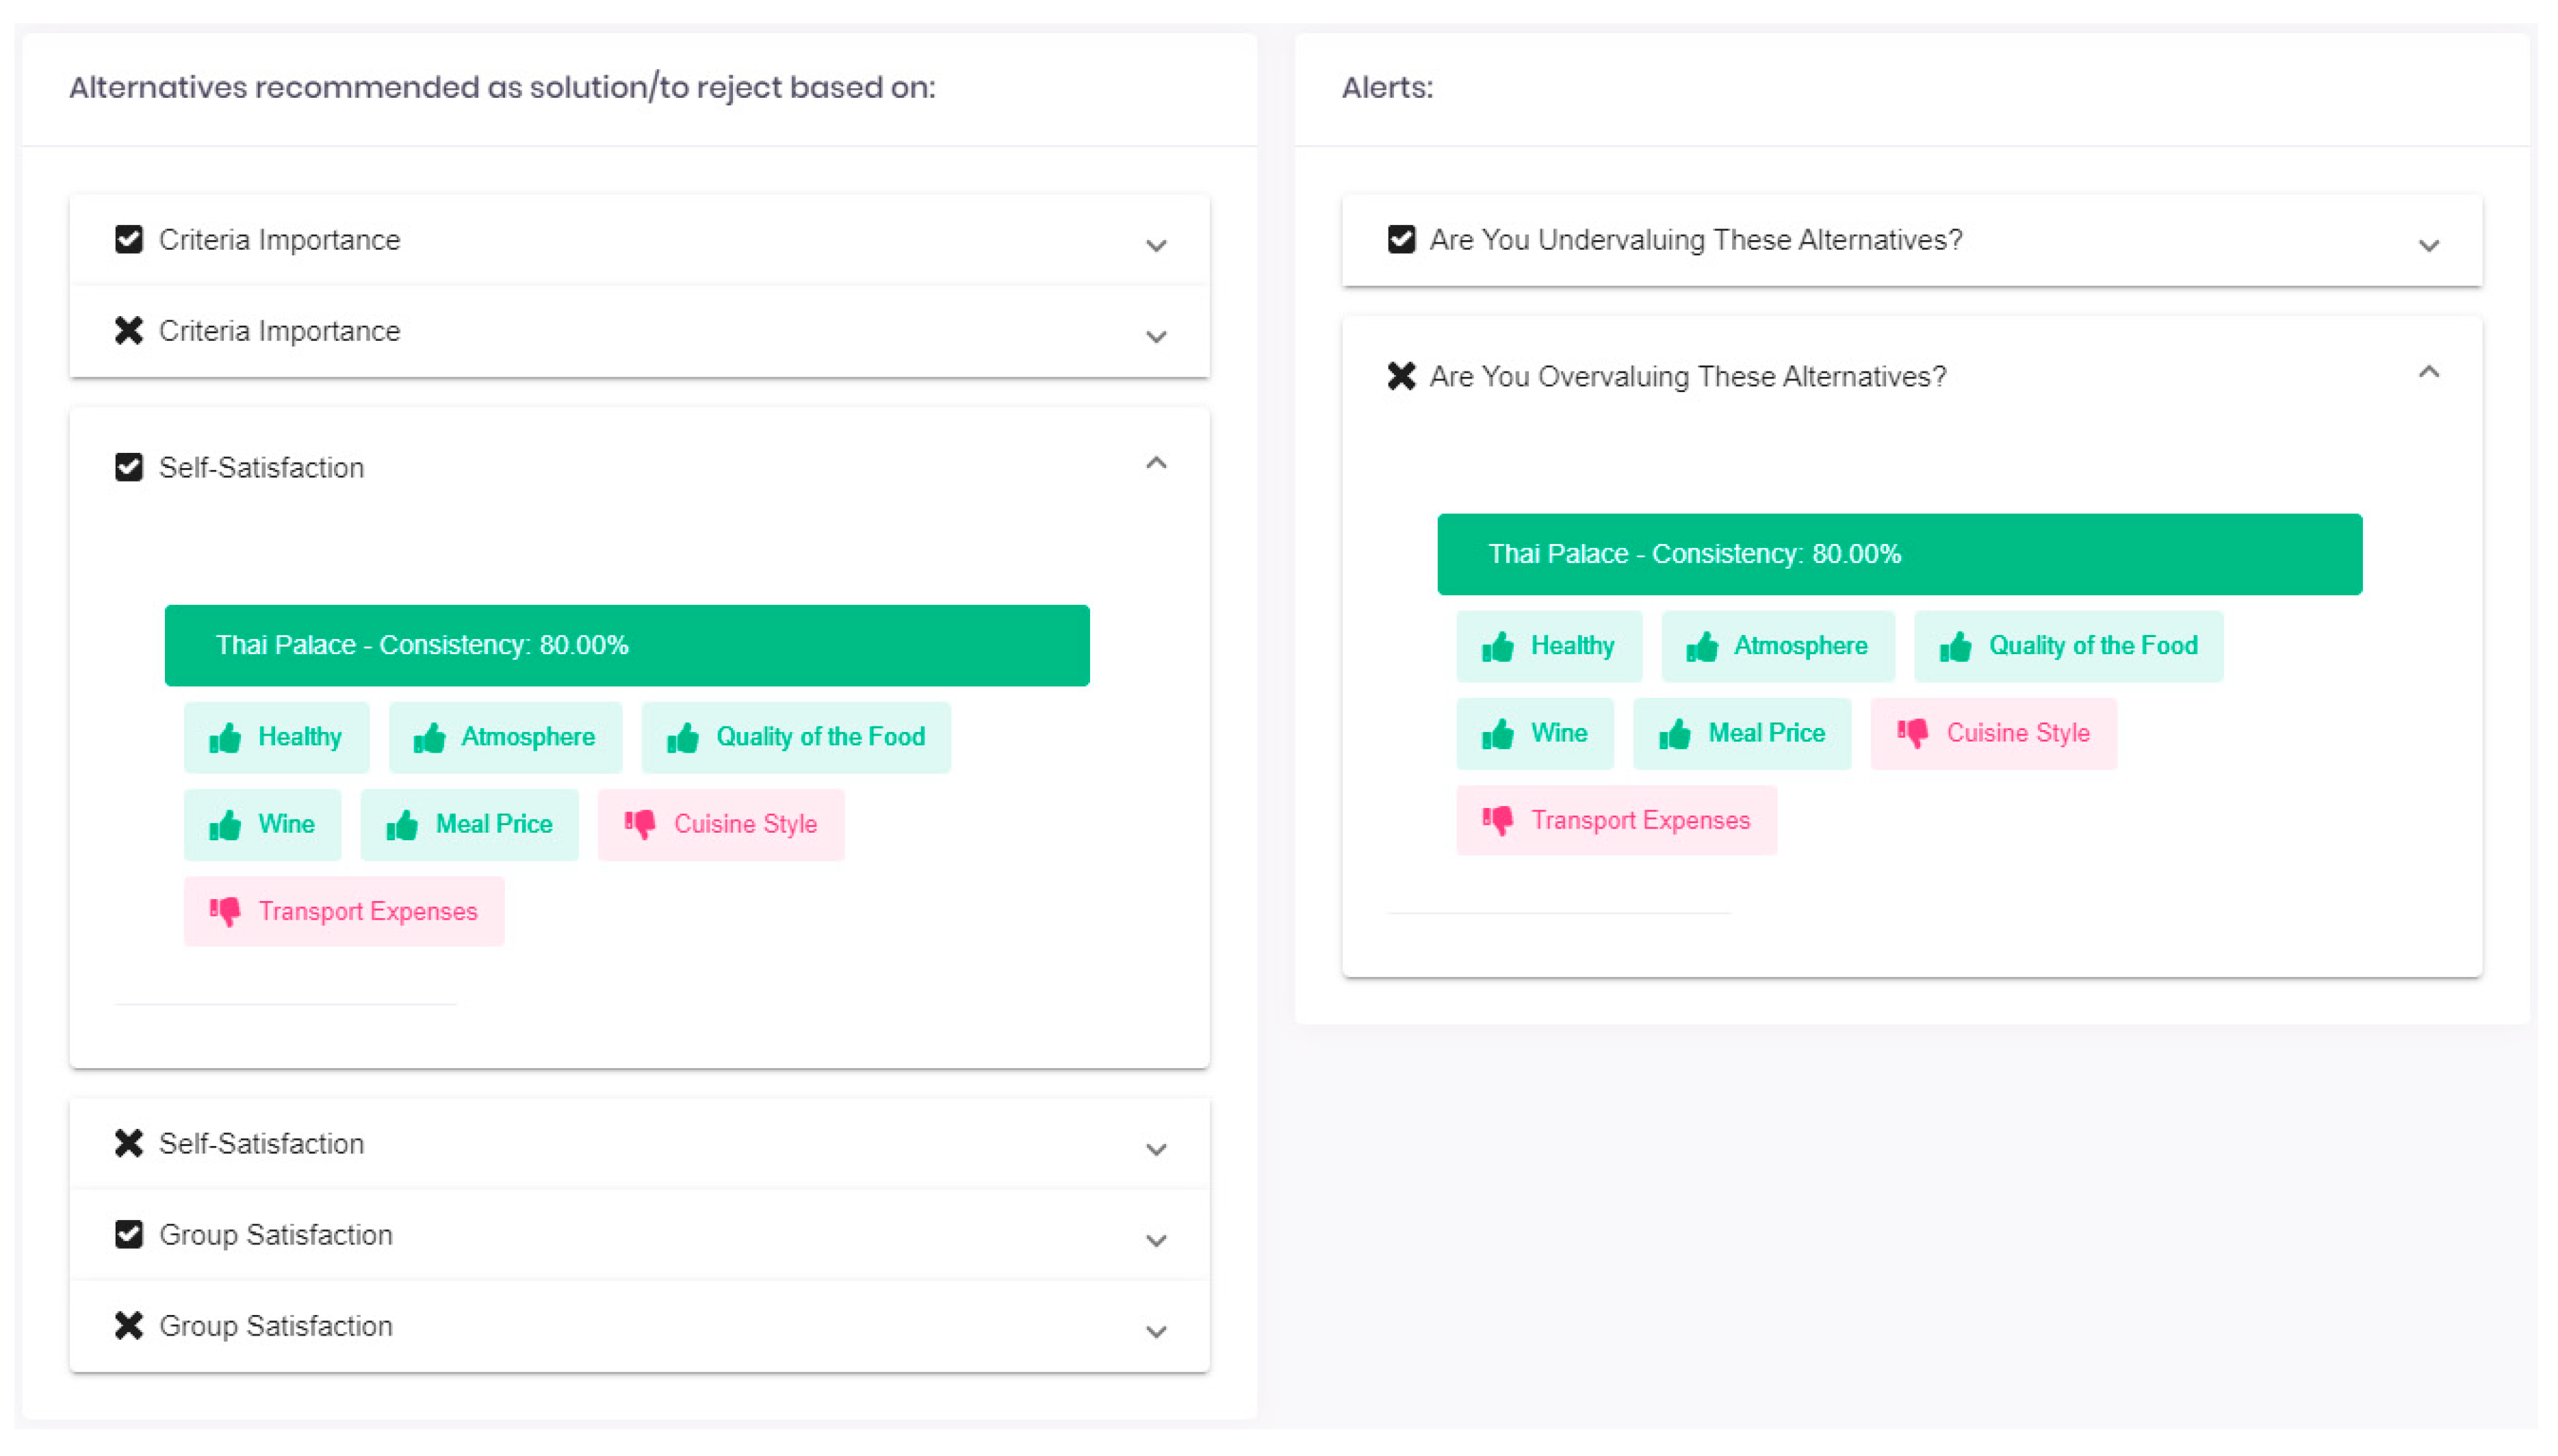Click the Healthy thumbs-up icon under Self-Satisfaction
2558x1456 pixels.
[225, 738]
